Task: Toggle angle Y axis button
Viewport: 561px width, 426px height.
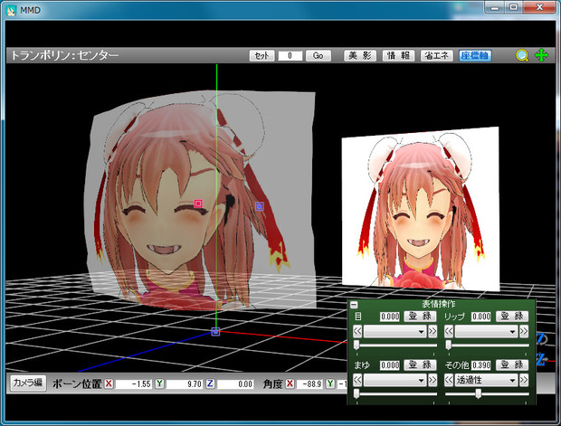Action: pos(330,383)
